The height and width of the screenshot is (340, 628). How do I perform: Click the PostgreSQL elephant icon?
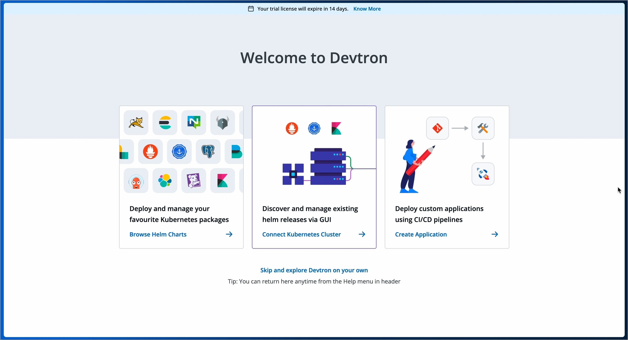pos(208,152)
